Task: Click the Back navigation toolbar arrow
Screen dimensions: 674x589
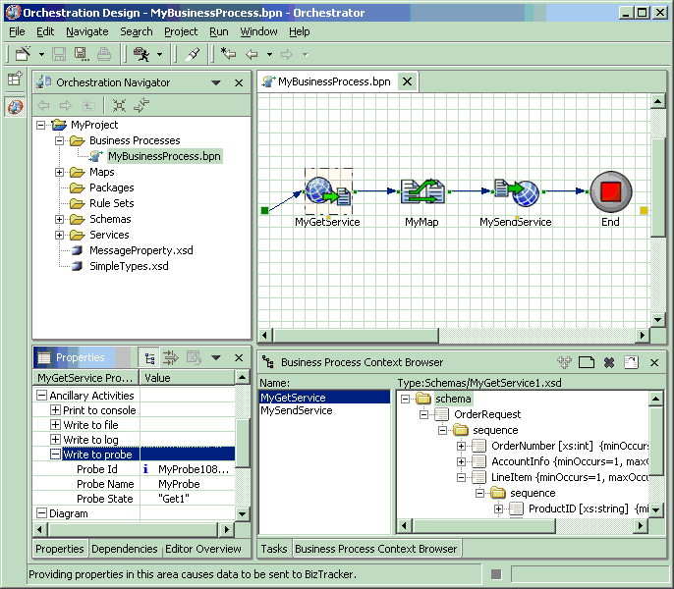Action: [x=252, y=55]
